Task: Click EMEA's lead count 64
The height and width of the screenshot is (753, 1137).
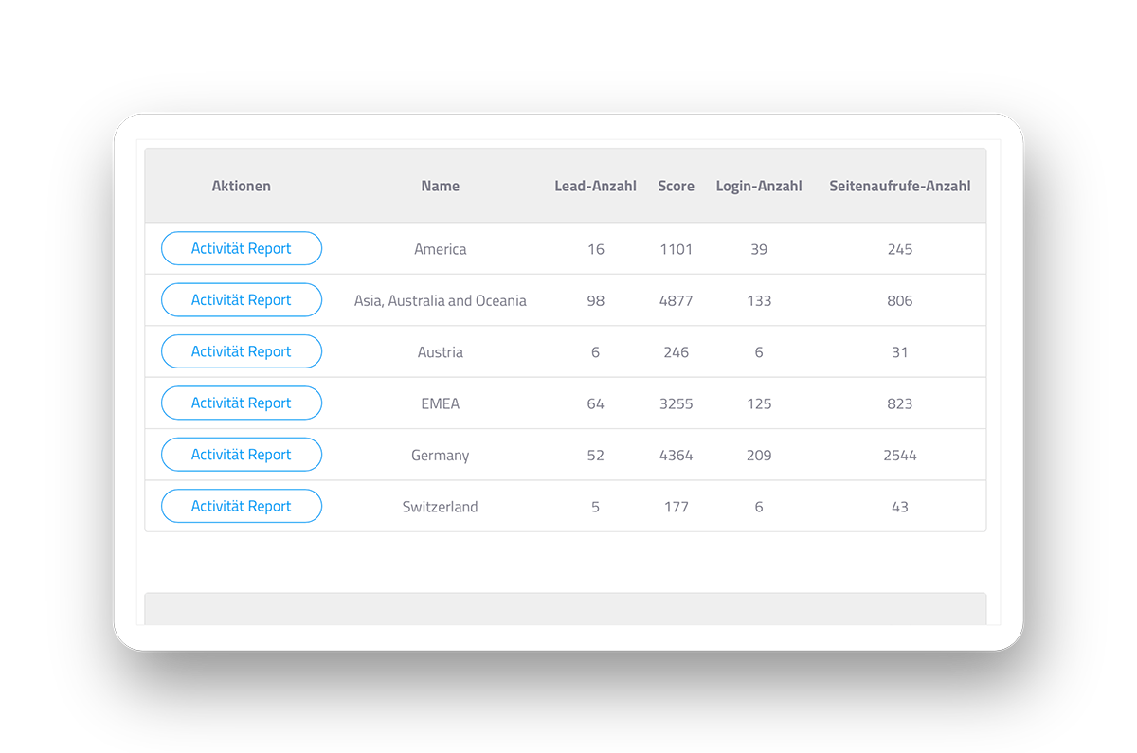Action: click(595, 403)
